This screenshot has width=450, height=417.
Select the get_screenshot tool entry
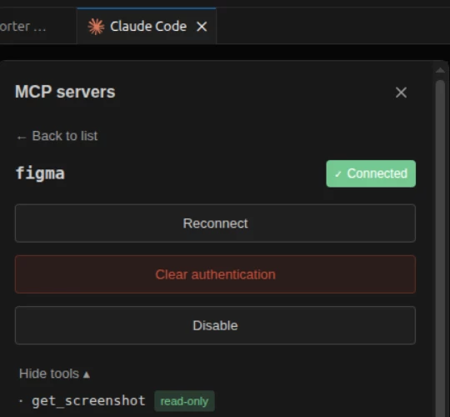click(x=88, y=400)
